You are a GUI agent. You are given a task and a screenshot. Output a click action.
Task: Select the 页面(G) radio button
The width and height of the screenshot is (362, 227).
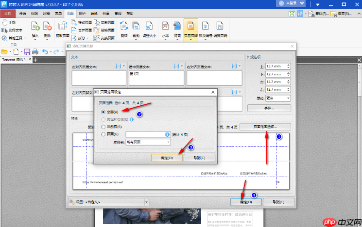[102, 134]
